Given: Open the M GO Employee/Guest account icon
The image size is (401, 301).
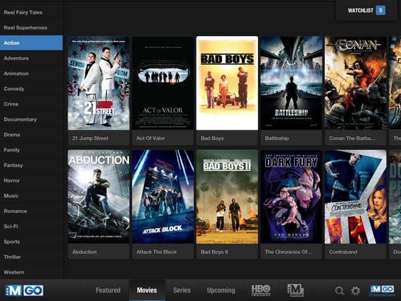Looking at the screenshot, I should [382, 290].
